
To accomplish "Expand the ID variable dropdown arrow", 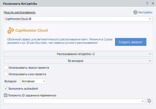I will click(x=143, y=101).
